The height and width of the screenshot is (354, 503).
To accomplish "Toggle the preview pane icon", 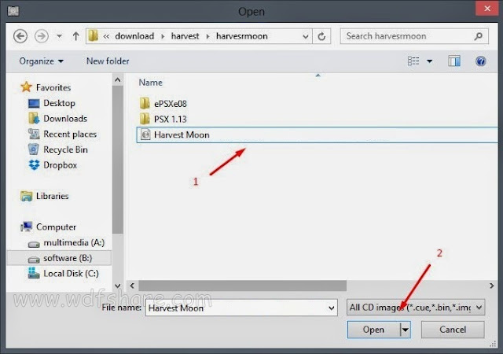I will (454, 61).
